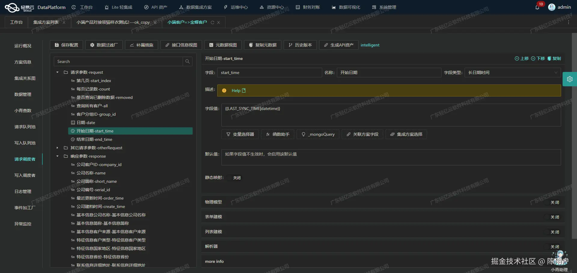Click the search magnifier in the field tree

coord(187,61)
